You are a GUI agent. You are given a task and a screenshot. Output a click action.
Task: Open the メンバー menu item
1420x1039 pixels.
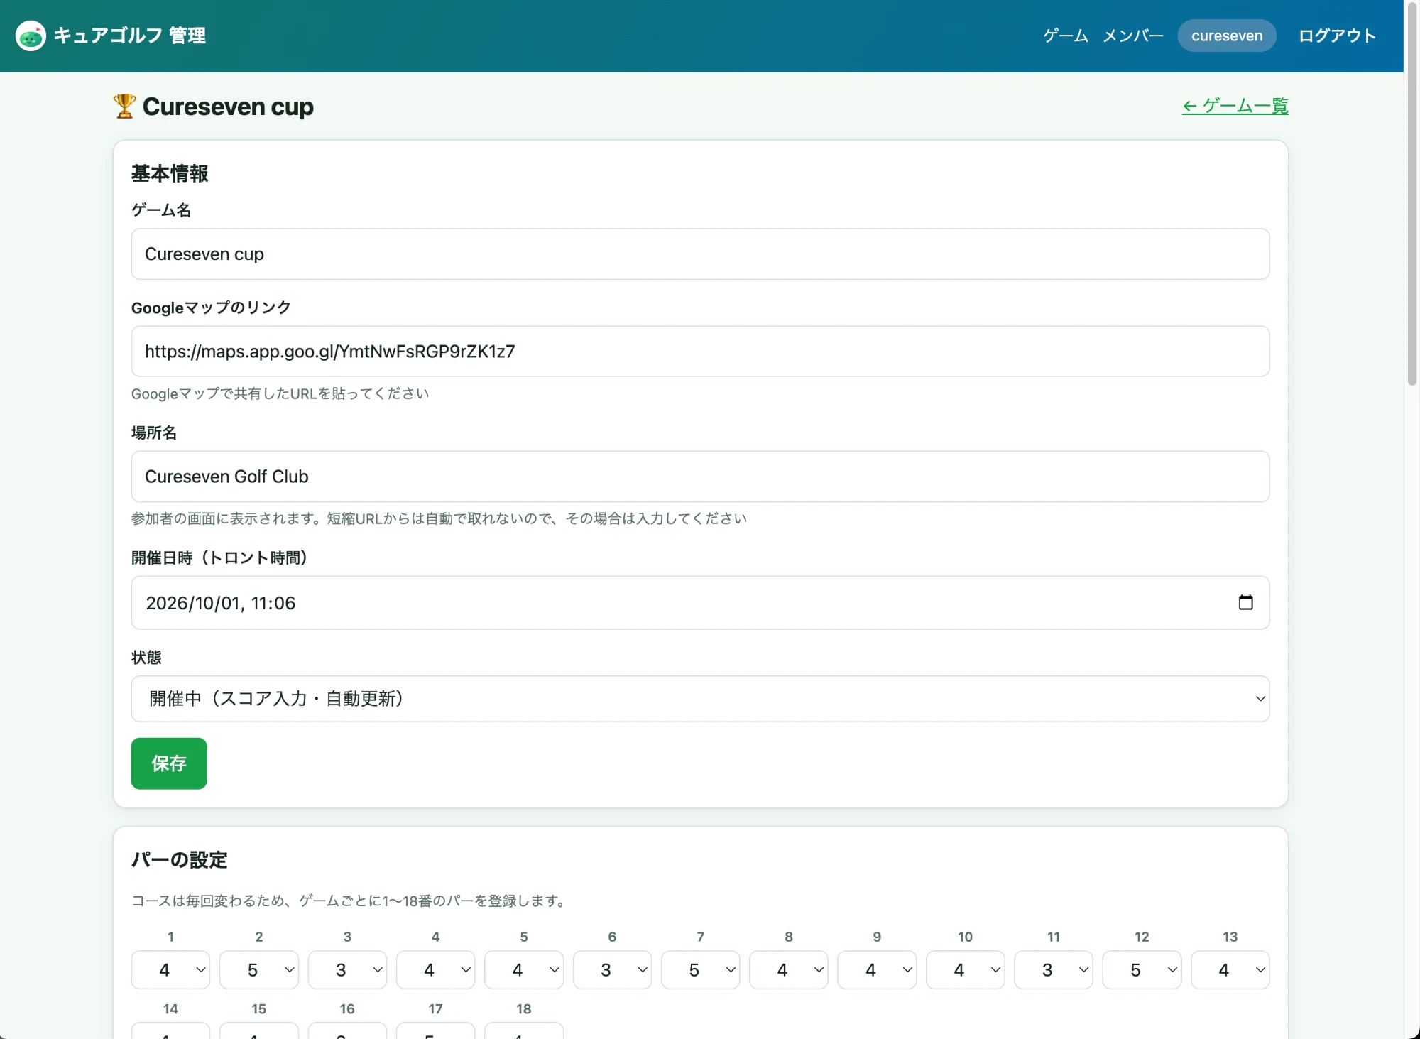point(1133,36)
